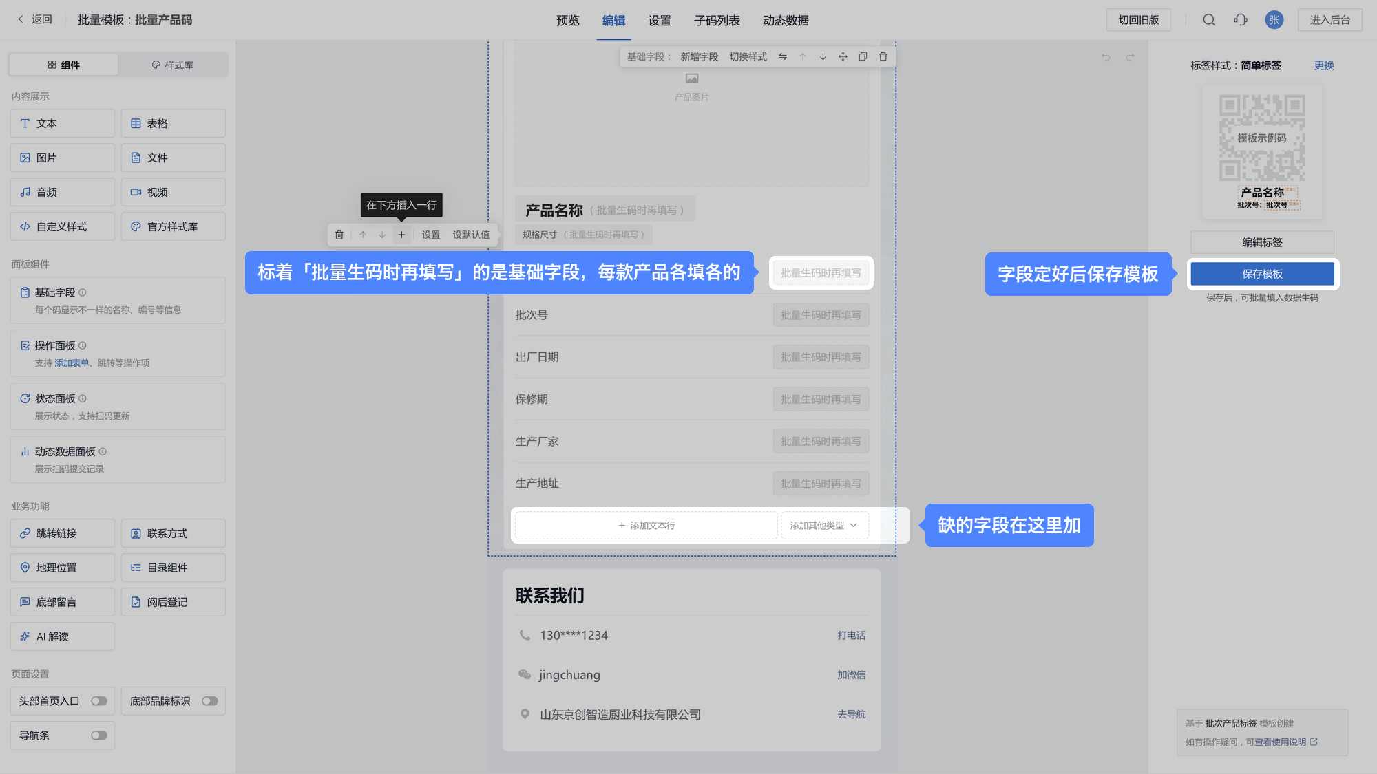Click the user avatar 张

(1274, 20)
